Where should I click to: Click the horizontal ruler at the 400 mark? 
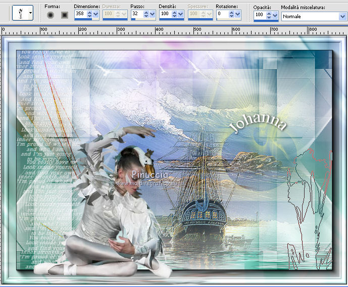point(159,30)
